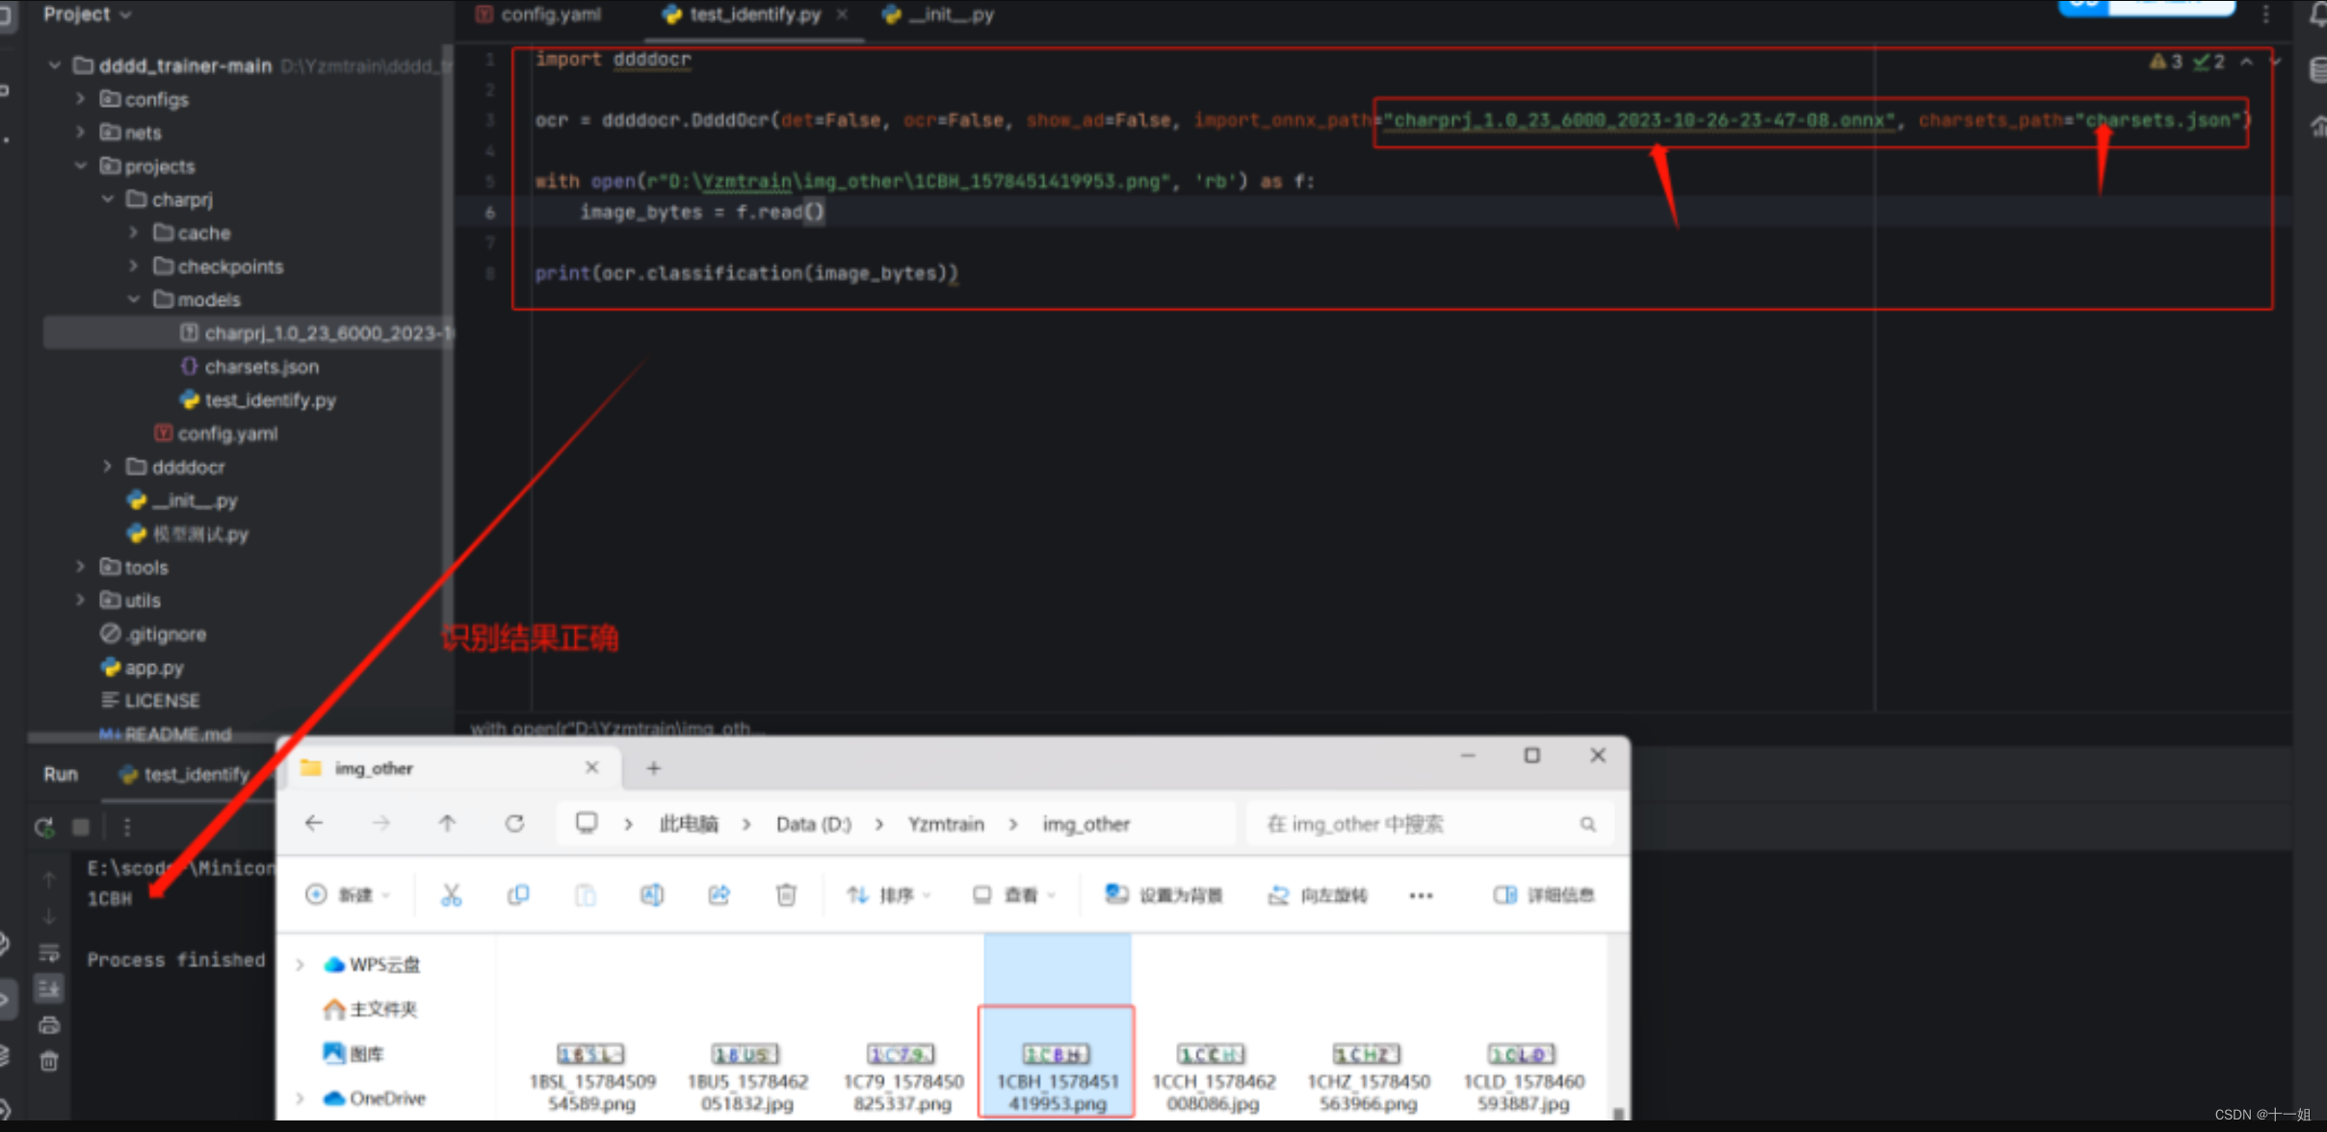Click the Delete trash icon in Explorer toolbar
Image resolution: width=2327 pixels, height=1132 pixels.
click(x=786, y=895)
